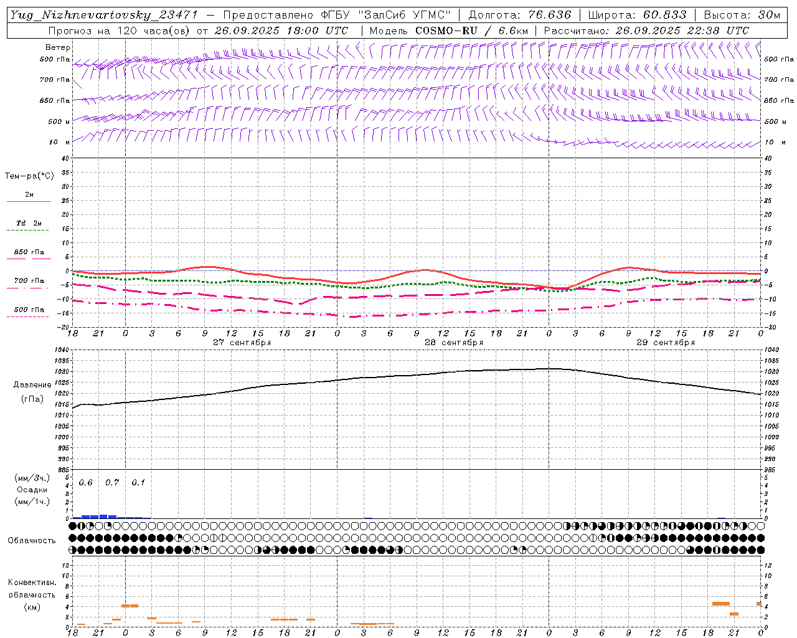Click the '500 гПа' dash-dot temperature legend entry
The image size is (797, 638).
tap(29, 310)
